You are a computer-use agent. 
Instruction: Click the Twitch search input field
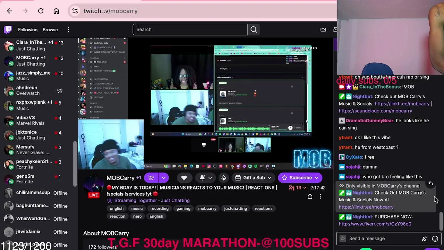(x=190, y=30)
